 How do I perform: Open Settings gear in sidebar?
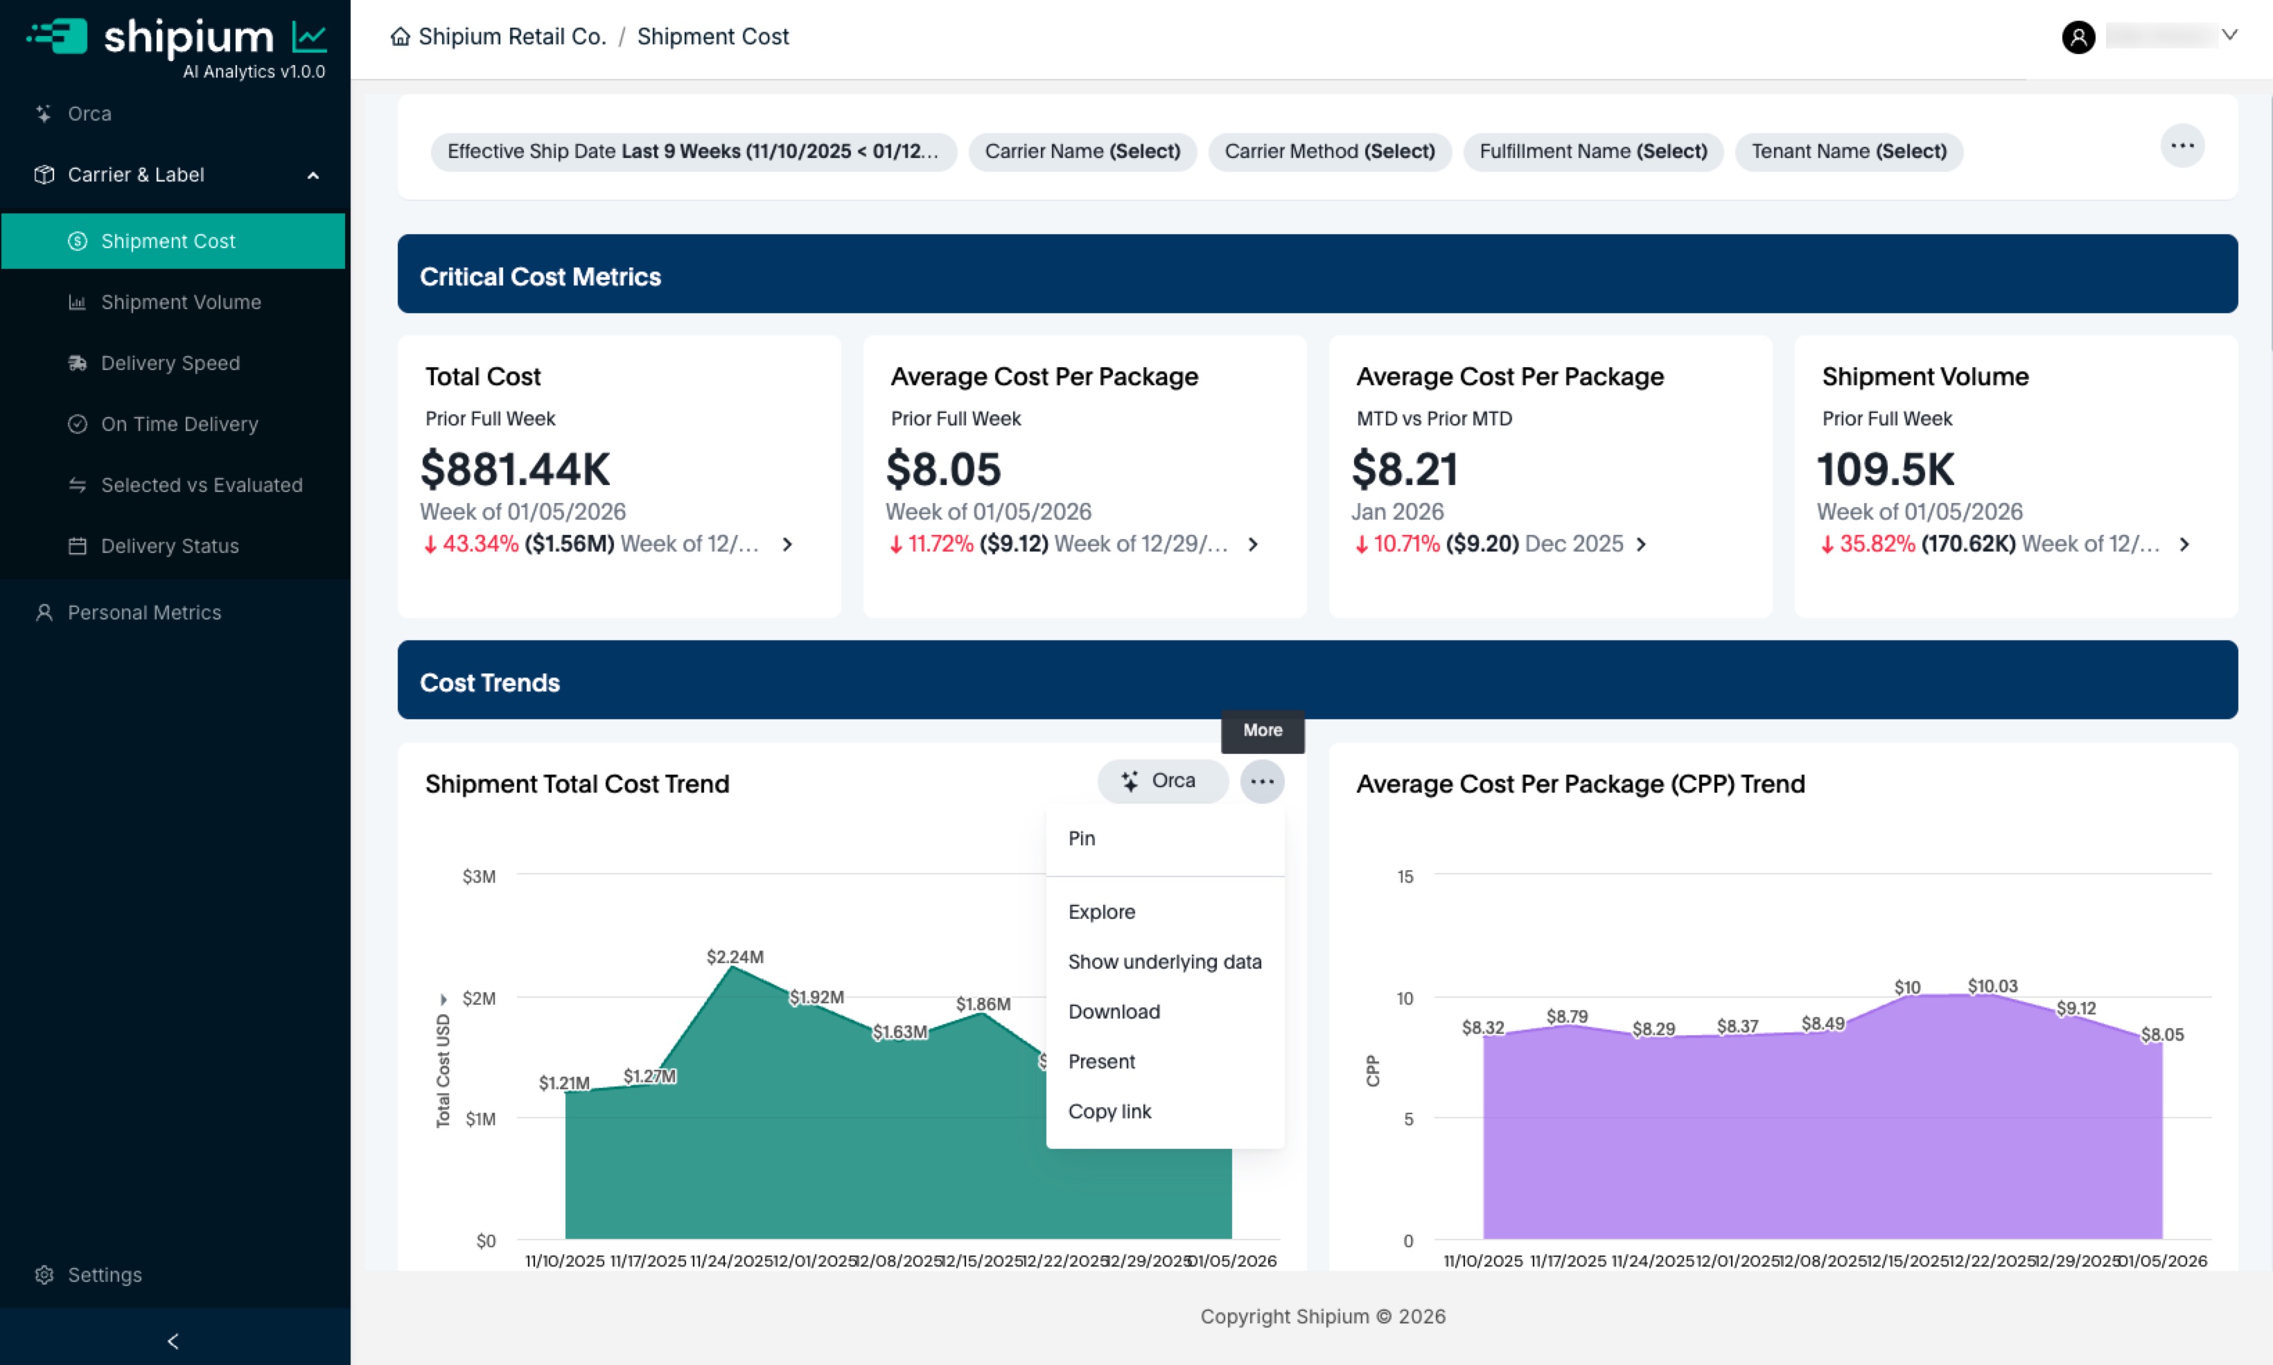[x=44, y=1274]
